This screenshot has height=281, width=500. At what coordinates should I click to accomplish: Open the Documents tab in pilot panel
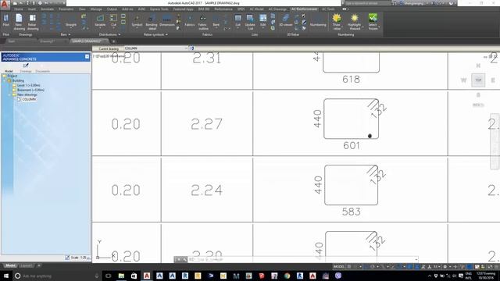tap(42, 71)
